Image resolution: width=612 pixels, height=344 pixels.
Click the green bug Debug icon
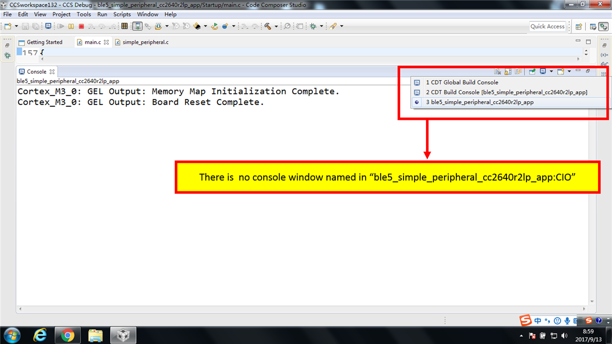tap(313, 26)
